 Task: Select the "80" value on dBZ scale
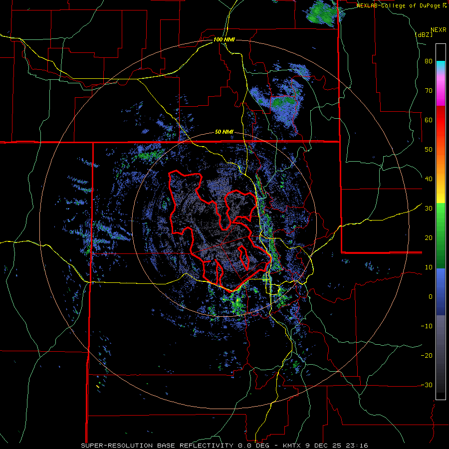tap(429, 61)
